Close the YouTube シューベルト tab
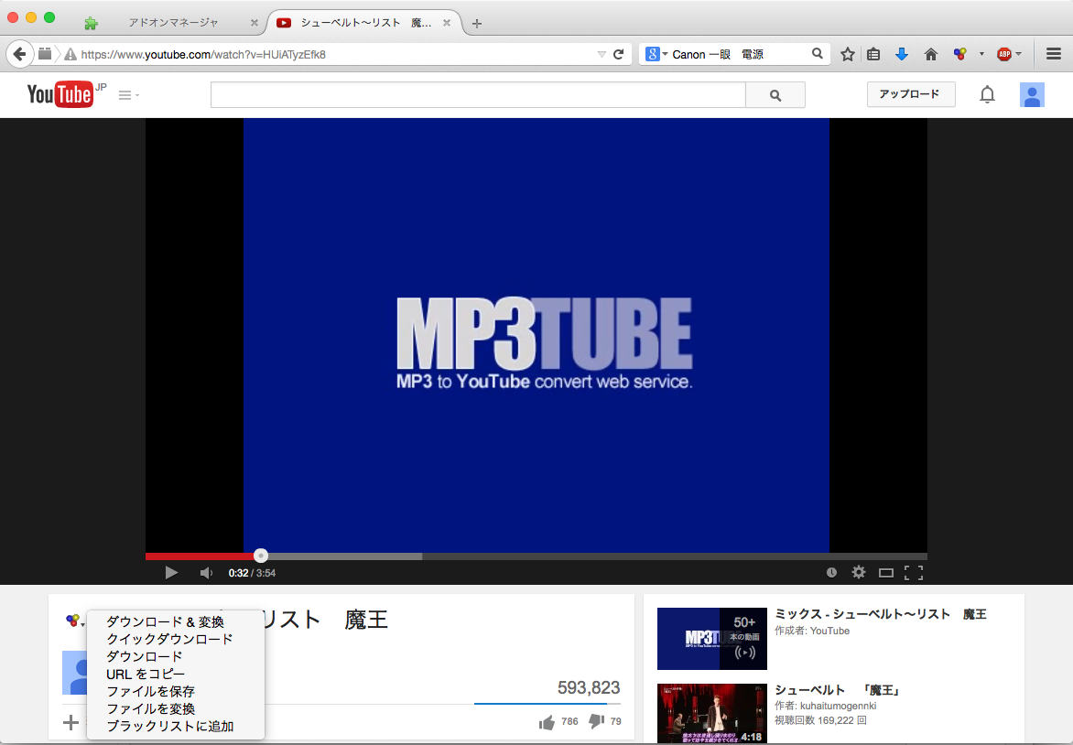 tap(447, 23)
